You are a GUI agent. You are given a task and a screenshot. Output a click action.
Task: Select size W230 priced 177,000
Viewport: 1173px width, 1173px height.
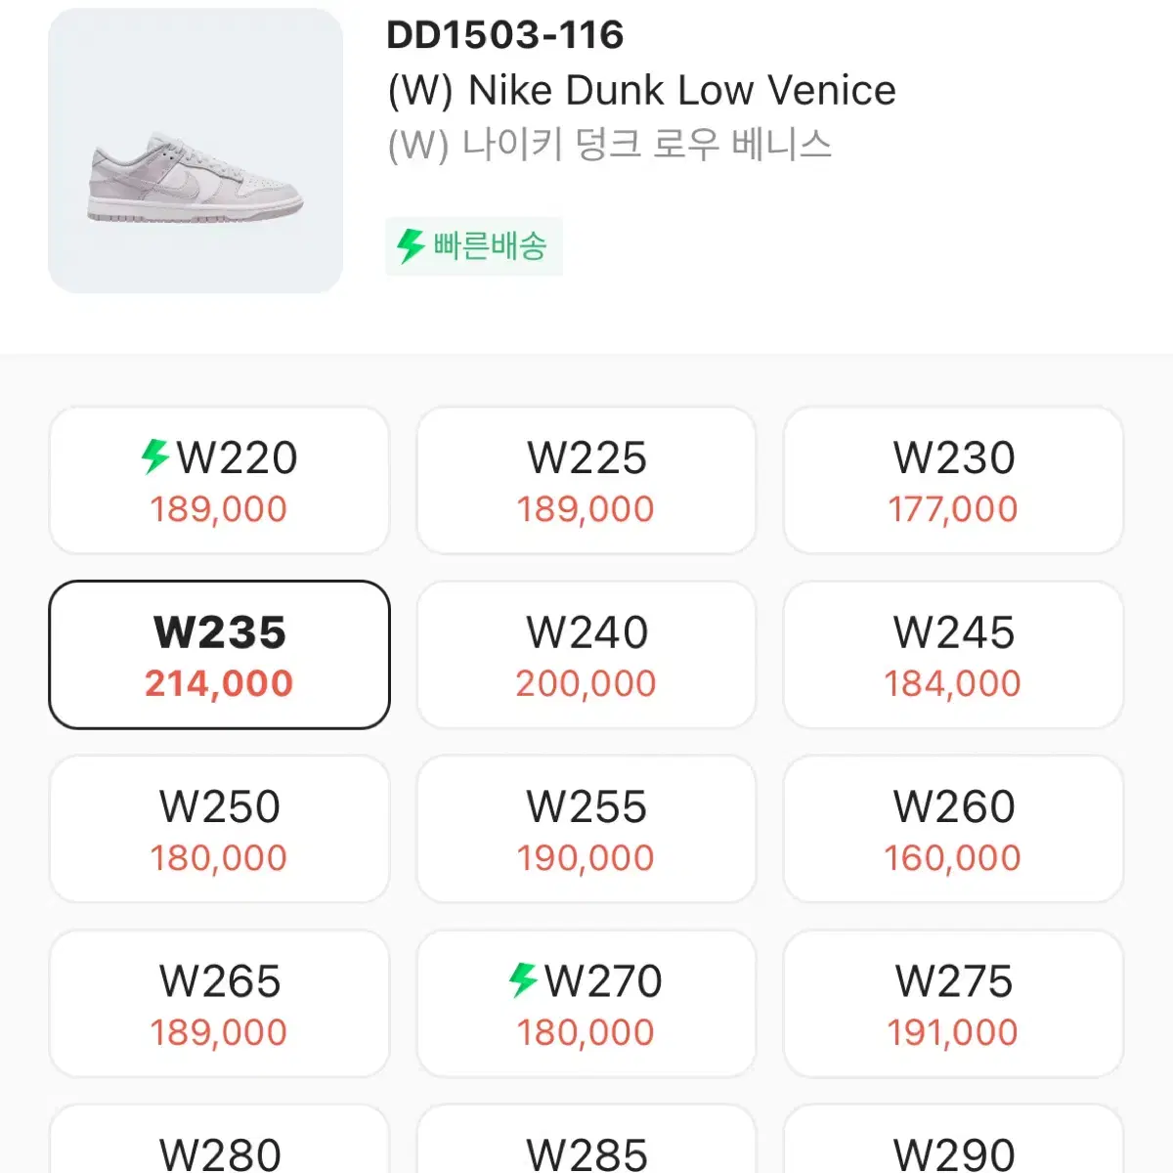954,481
